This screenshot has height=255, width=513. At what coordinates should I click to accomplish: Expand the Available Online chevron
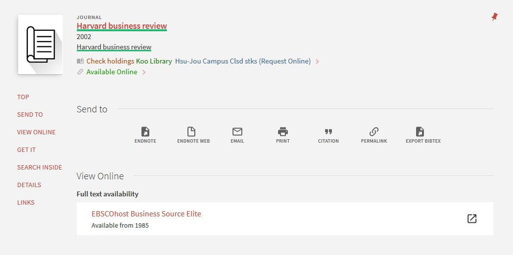click(x=144, y=72)
